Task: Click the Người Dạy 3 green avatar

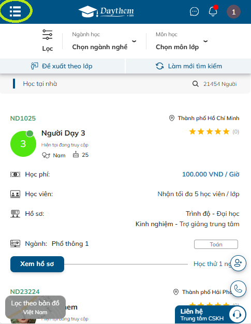Action: [23, 143]
